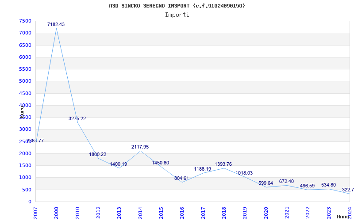This screenshot has height=221, width=354.
Task: Click the 2015 x-axis year label
Action: click(x=161, y=213)
